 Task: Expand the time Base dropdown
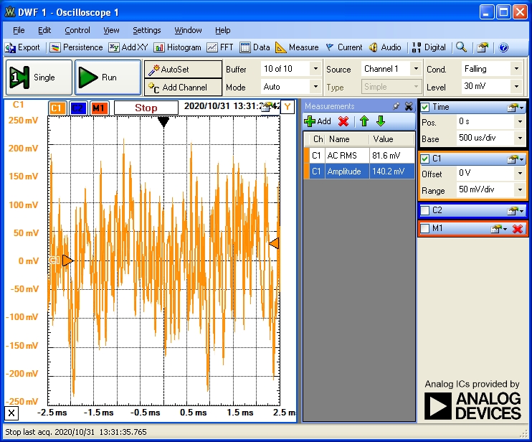[x=520, y=138]
